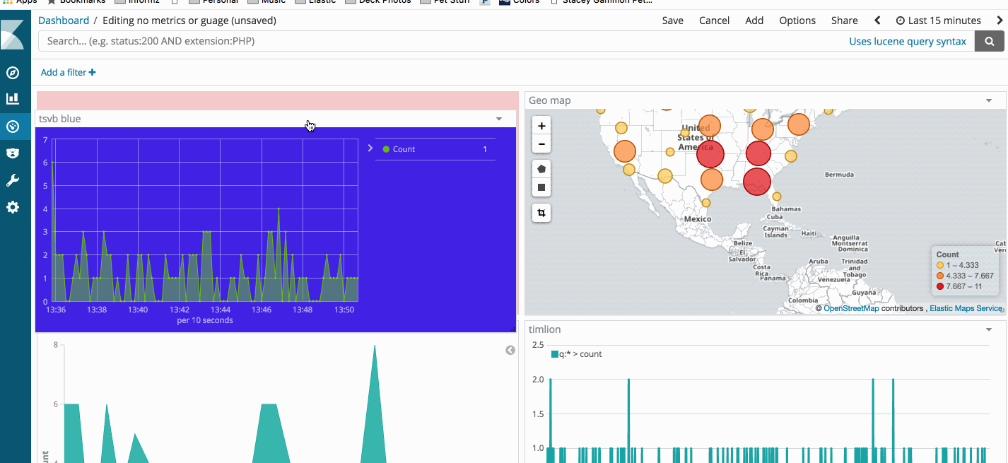Click the Mexico label on map
1008x463 pixels.
point(698,219)
